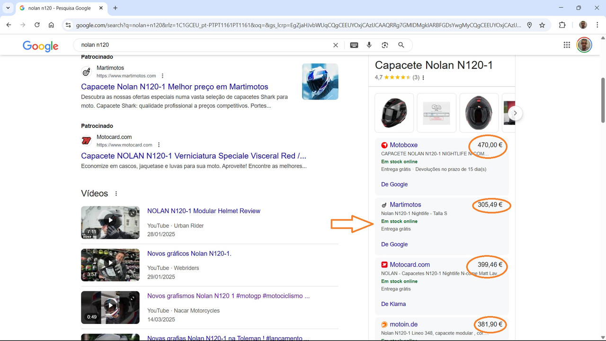Open the blue helmet ad image
Image resolution: width=606 pixels, height=341 pixels.
click(x=320, y=81)
